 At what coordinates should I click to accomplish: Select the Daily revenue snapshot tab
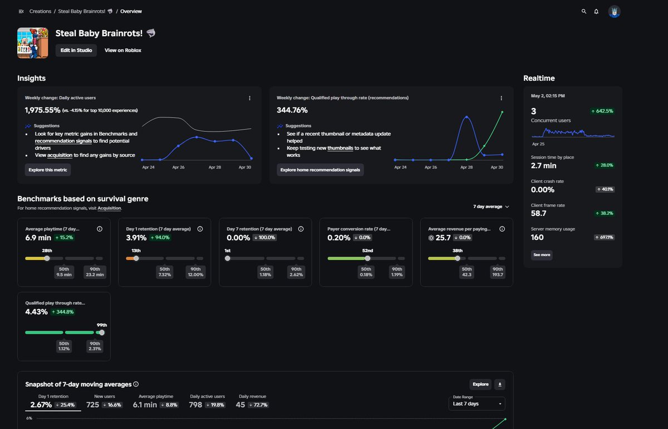click(x=252, y=402)
